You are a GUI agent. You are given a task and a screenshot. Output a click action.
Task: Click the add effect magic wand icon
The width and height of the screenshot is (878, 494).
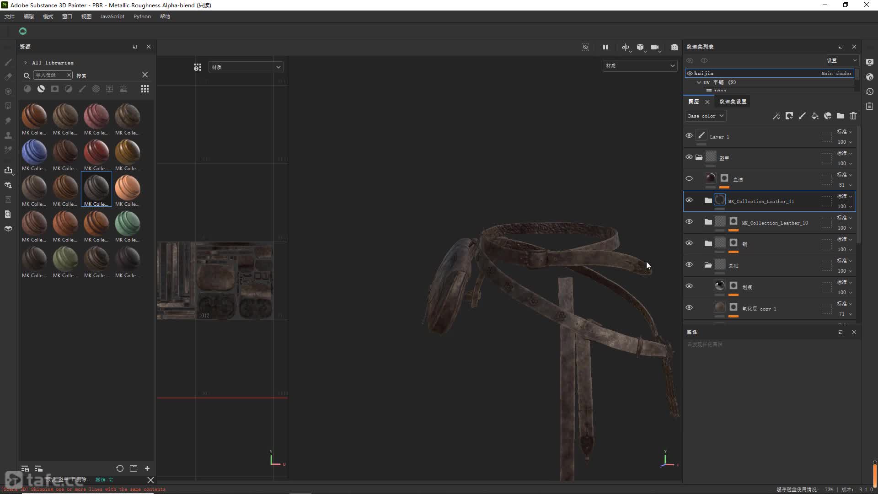coord(776,116)
